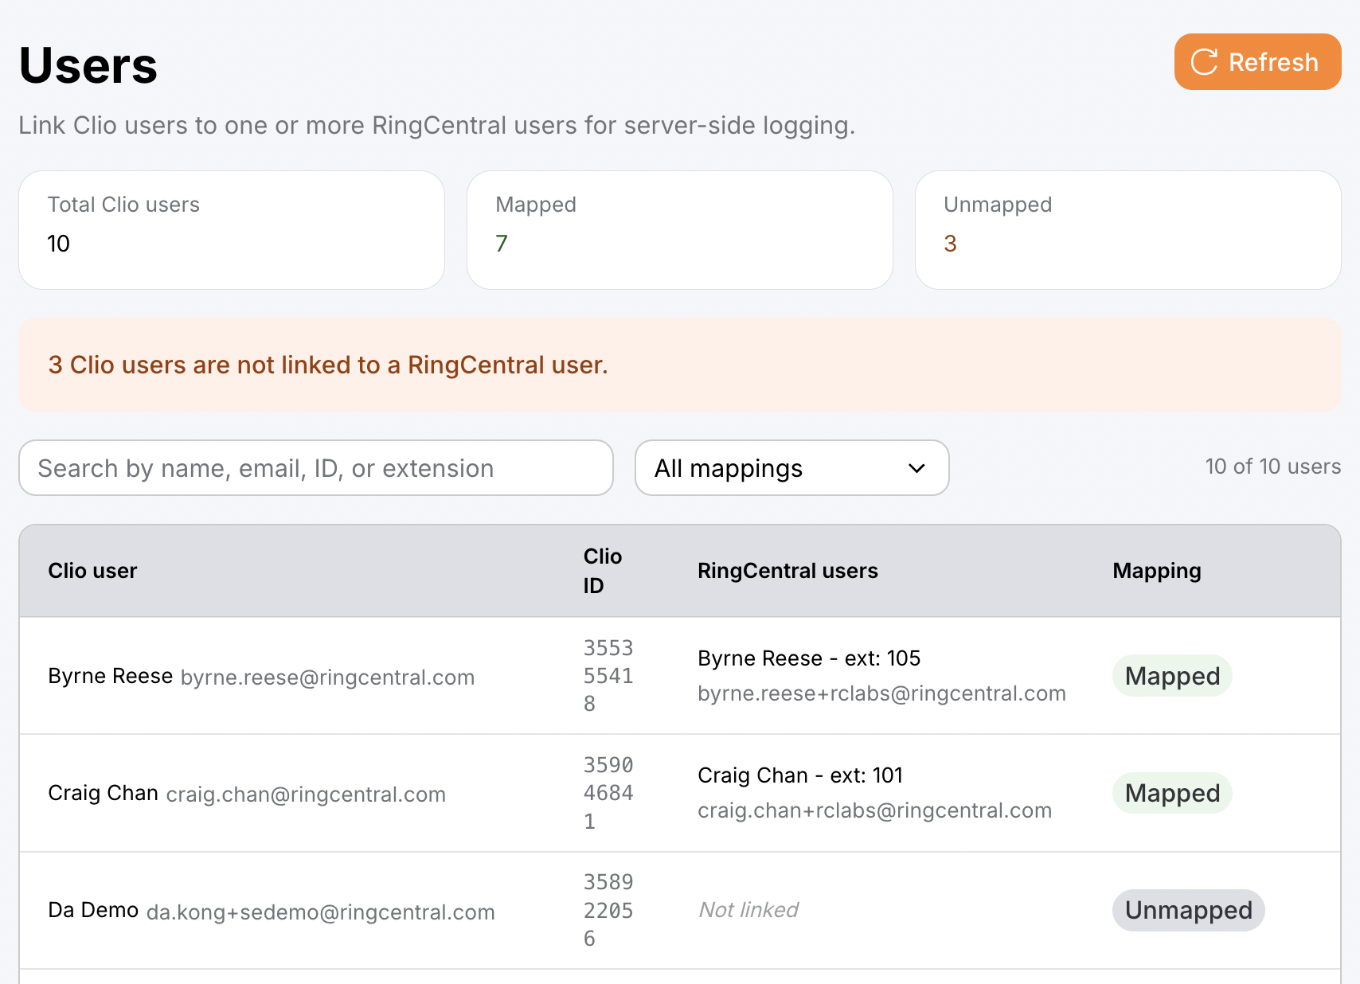Image resolution: width=1360 pixels, height=984 pixels.
Task: Click Byrne Reese - ext: 105 entry
Action: (x=809, y=658)
